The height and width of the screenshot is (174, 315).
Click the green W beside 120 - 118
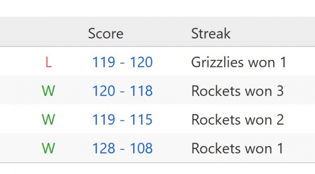48,91
